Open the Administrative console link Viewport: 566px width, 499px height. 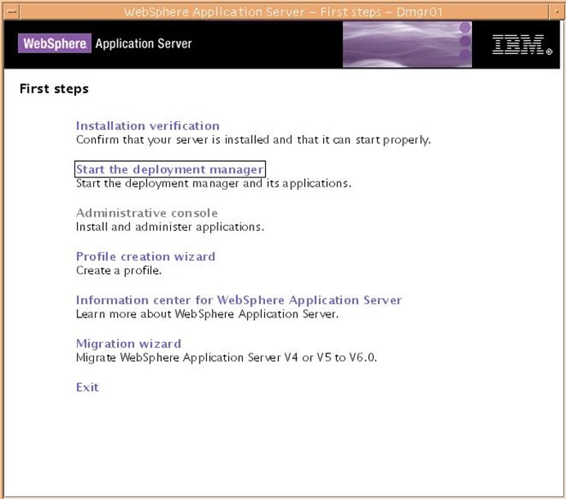(x=146, y=214)
